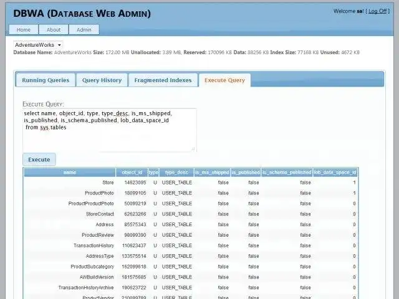Click is_published false in ProductReview row
Screen dimensions: 399x299
254,235
